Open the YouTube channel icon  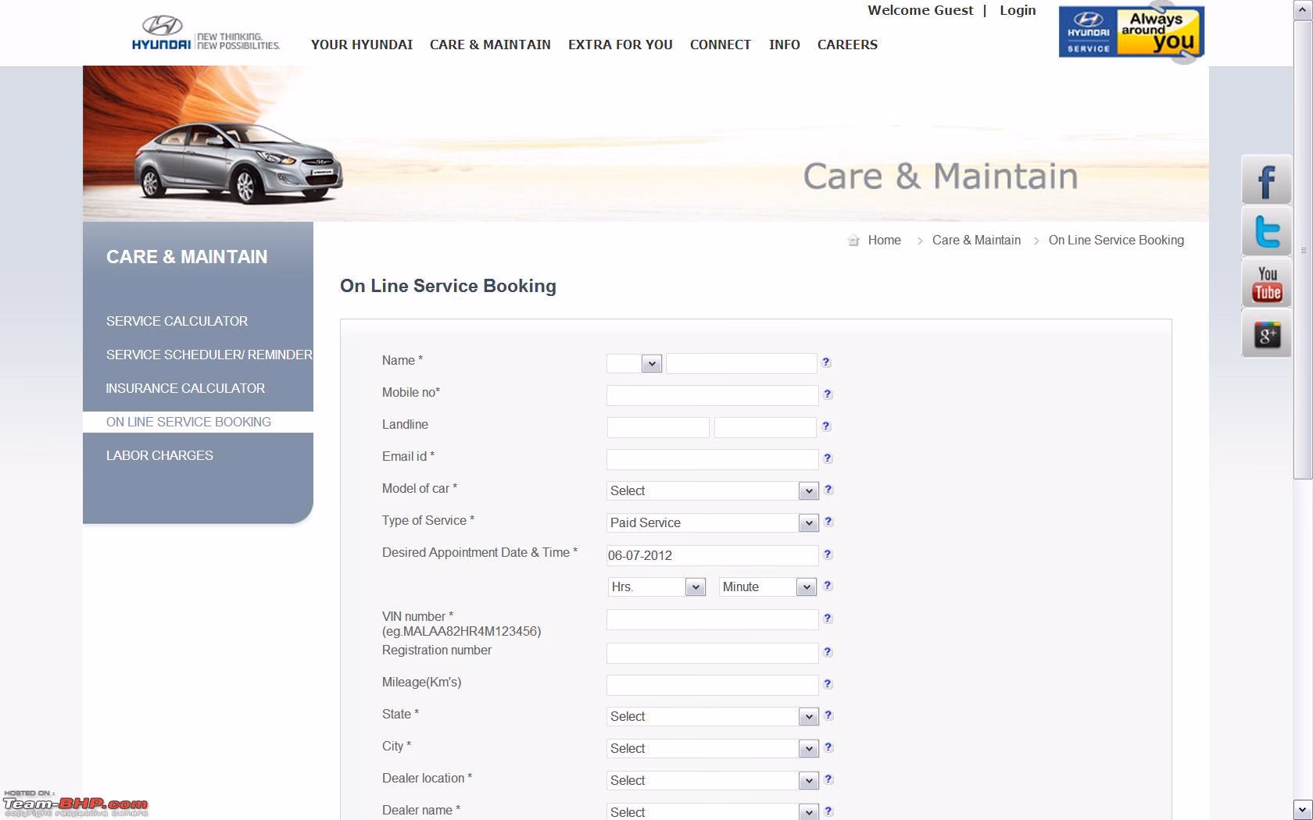pyautogui.click(x=1266, y=283)
